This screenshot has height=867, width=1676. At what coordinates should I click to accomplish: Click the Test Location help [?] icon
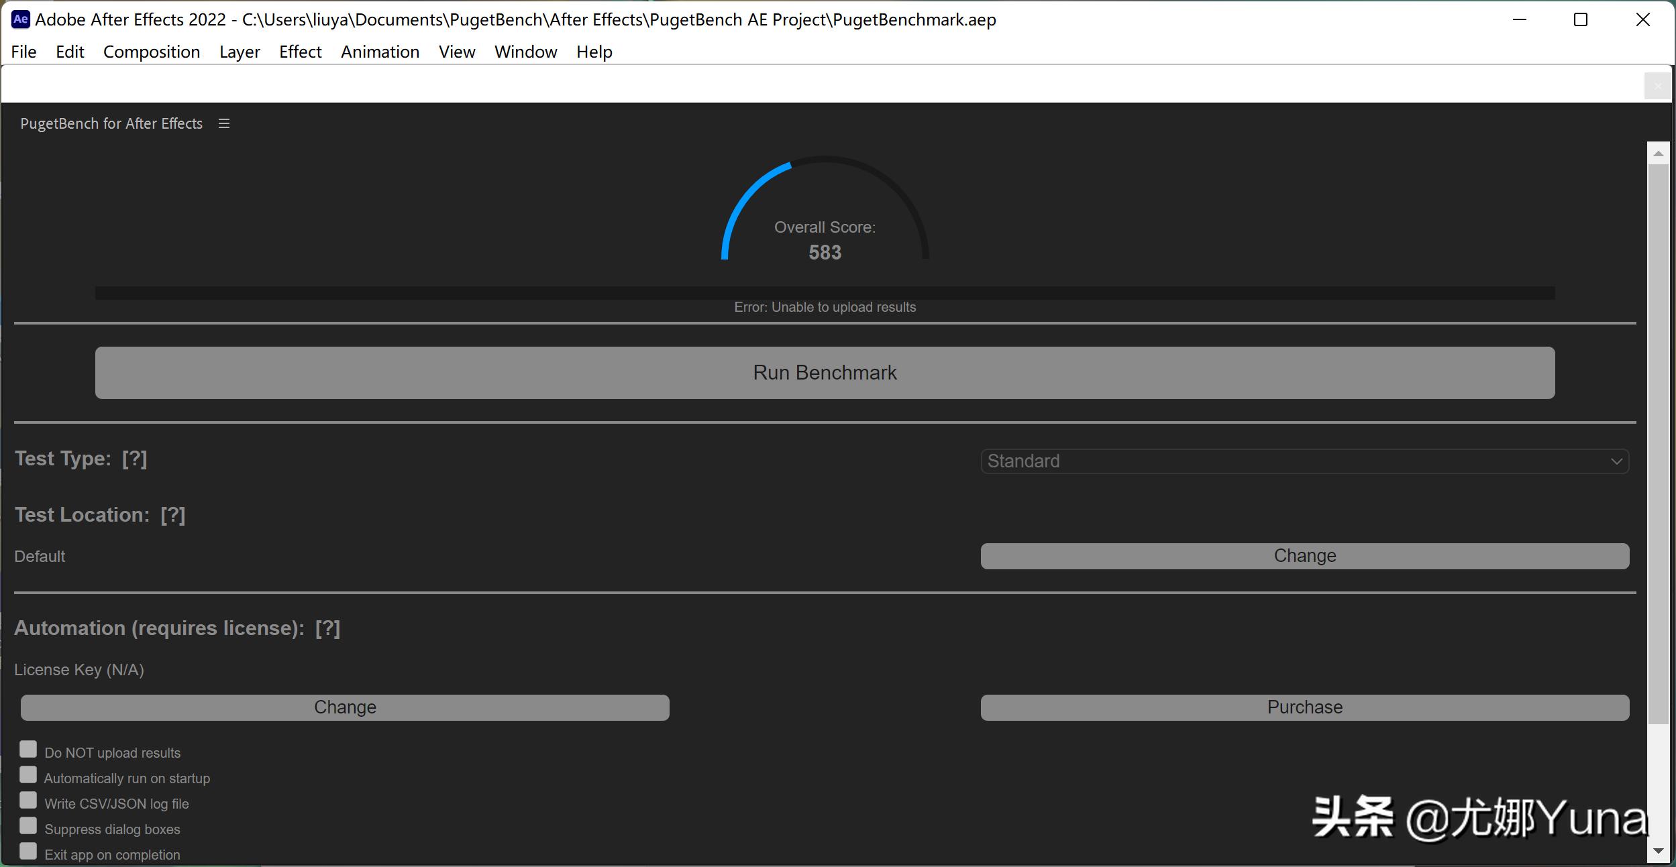(172, 515)
